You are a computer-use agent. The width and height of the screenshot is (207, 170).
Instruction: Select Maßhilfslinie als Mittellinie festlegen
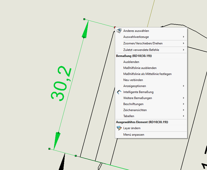coord(151,74)
